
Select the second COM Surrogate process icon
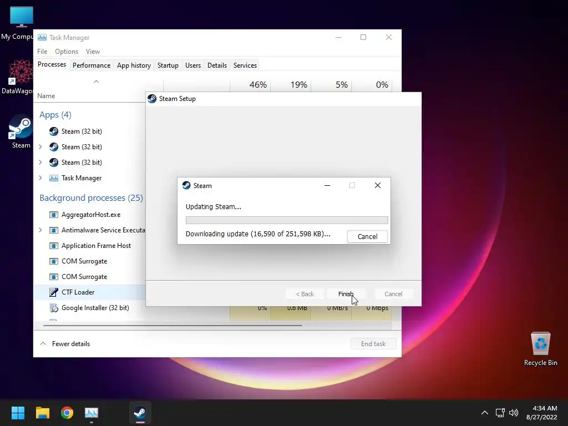click(54, 277)
